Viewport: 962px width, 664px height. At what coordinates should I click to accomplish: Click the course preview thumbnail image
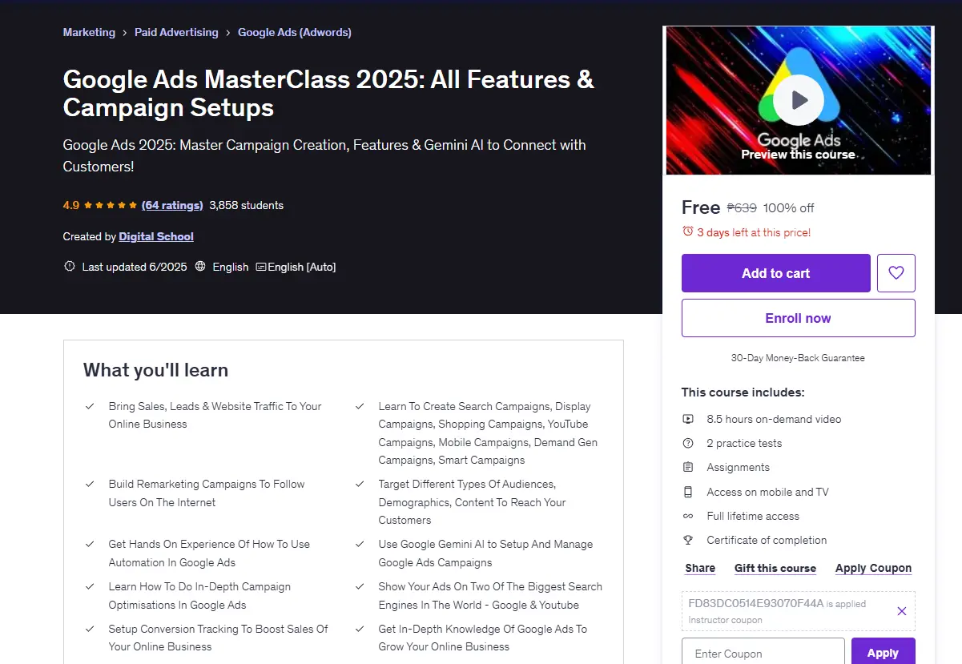click(x=799, y=100)
